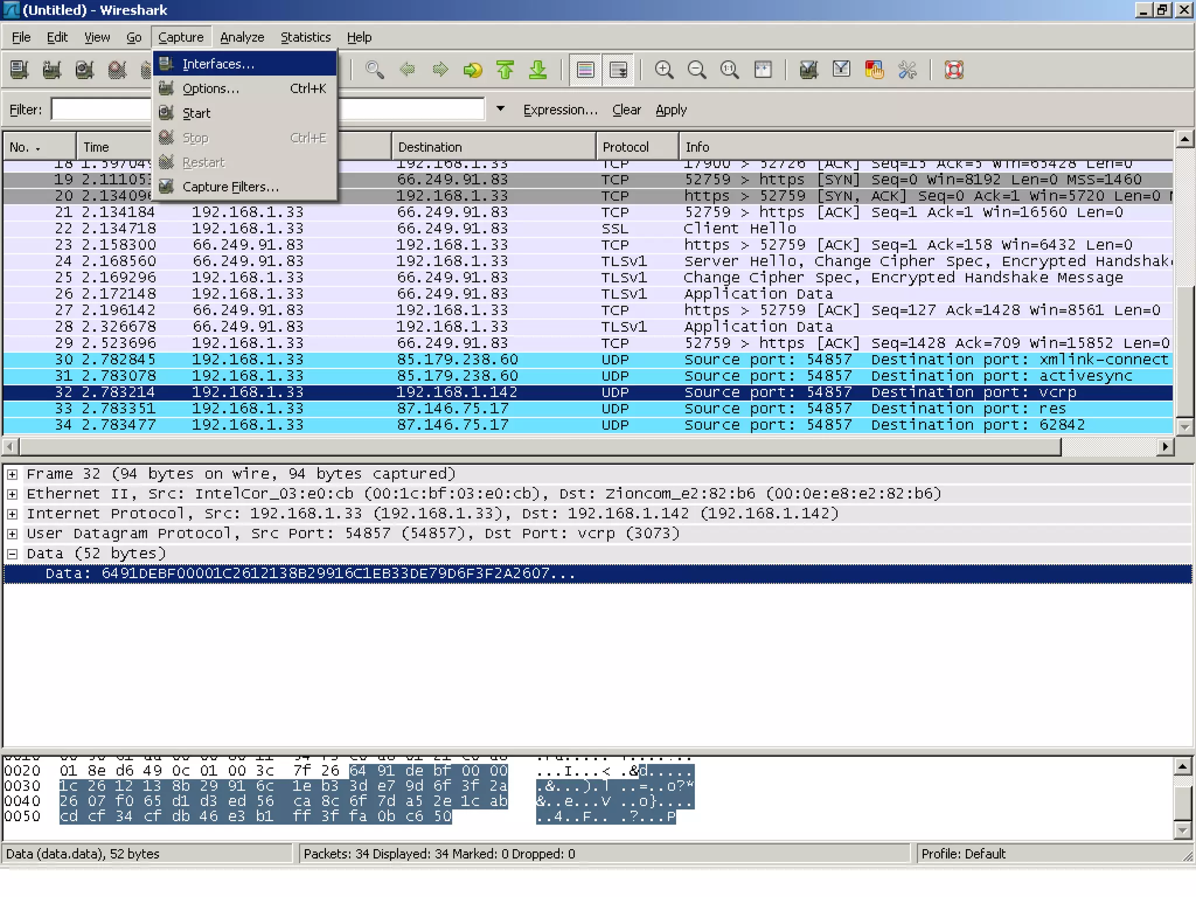
Task: Click the Coloring Rules toolbar icon
Action: coord(874,70)
